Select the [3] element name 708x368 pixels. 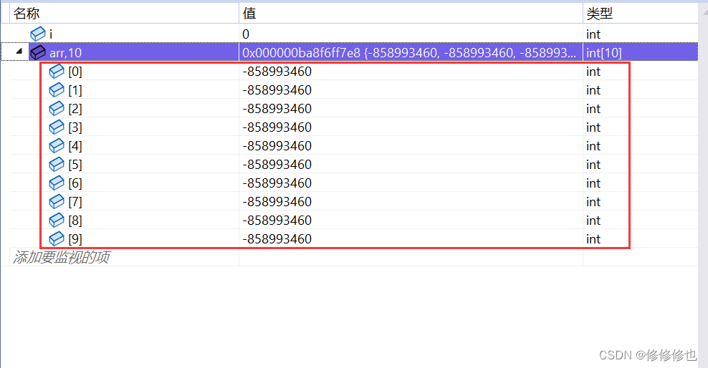click(75, 127)
